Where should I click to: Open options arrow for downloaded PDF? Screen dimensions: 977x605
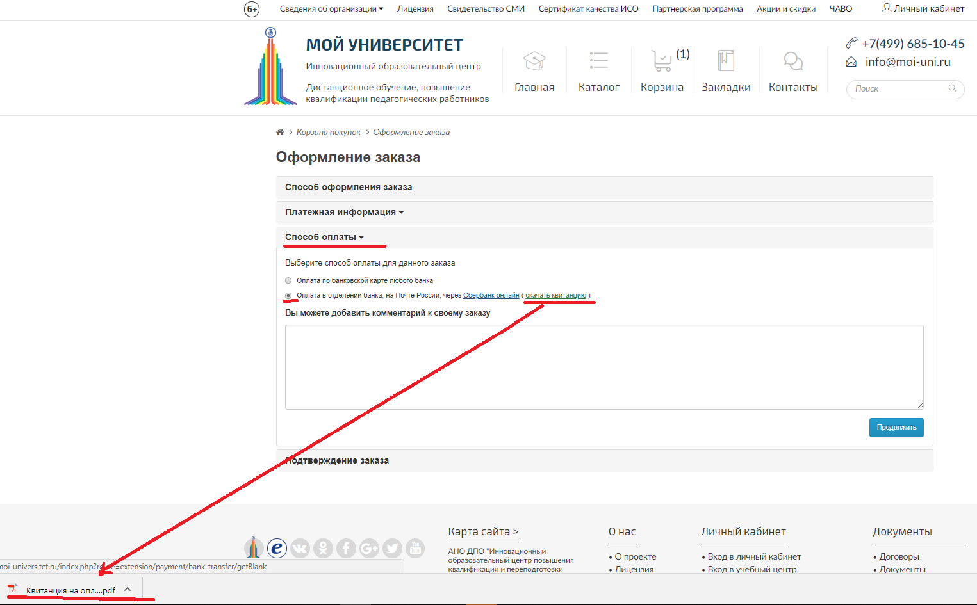tap(127, 590)
